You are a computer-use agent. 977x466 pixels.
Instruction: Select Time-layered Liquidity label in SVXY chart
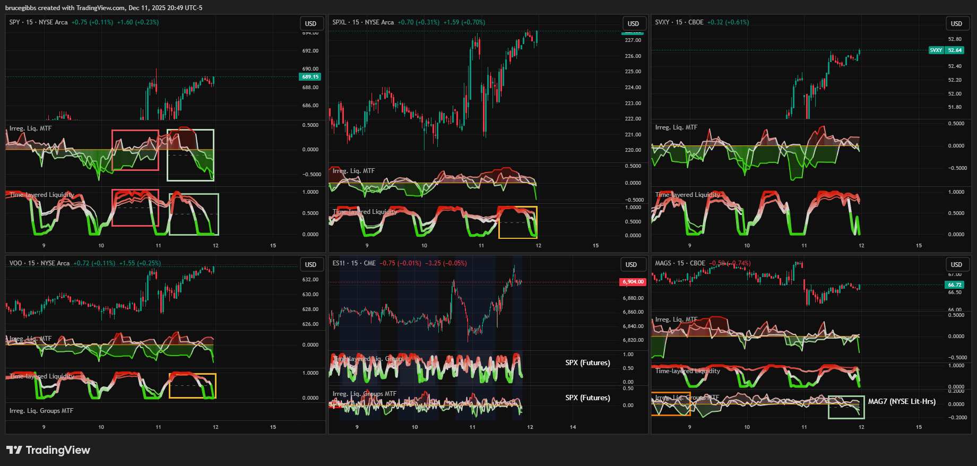(x=687, y=195)
